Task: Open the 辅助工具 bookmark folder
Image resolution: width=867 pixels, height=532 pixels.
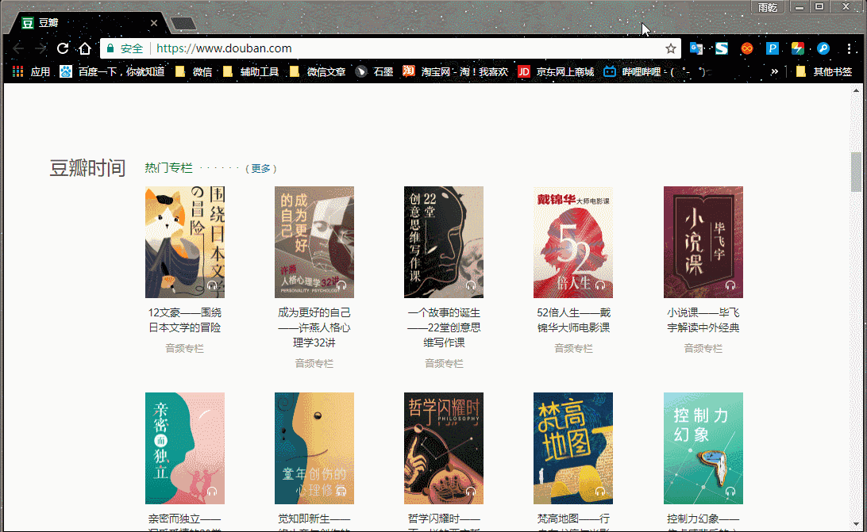Action: pos(250,72)
